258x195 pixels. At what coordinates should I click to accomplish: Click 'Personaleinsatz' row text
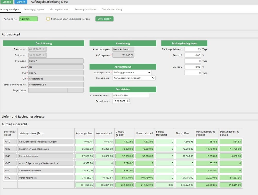(28, 178)
